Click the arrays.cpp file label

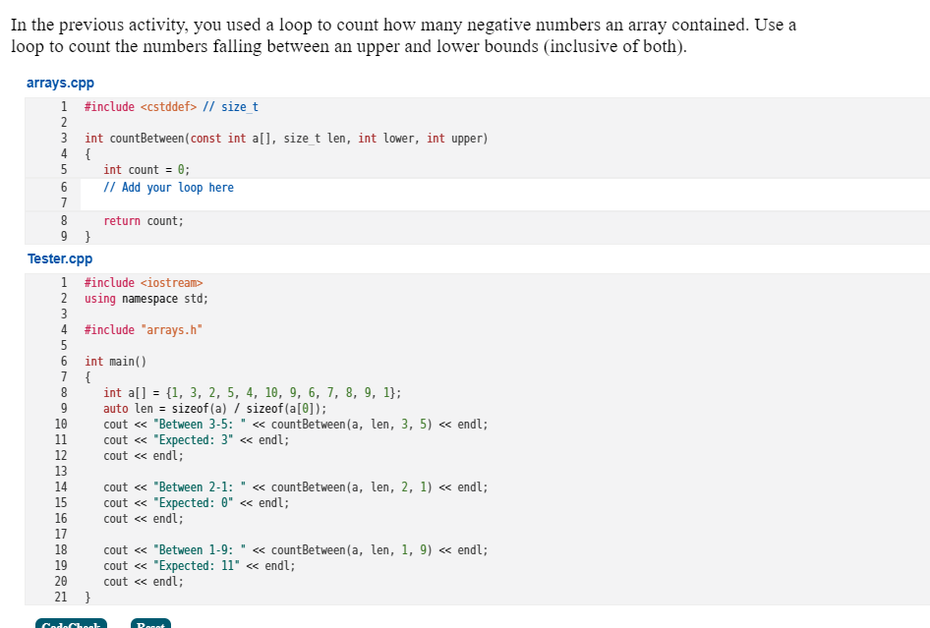pyautogui.click(x=60, y=83)
